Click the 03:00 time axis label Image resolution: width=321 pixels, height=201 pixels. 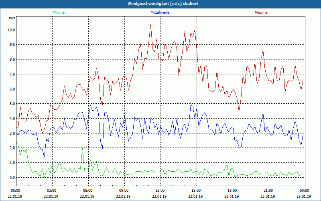pyautogui.click(x=52, y=191)
